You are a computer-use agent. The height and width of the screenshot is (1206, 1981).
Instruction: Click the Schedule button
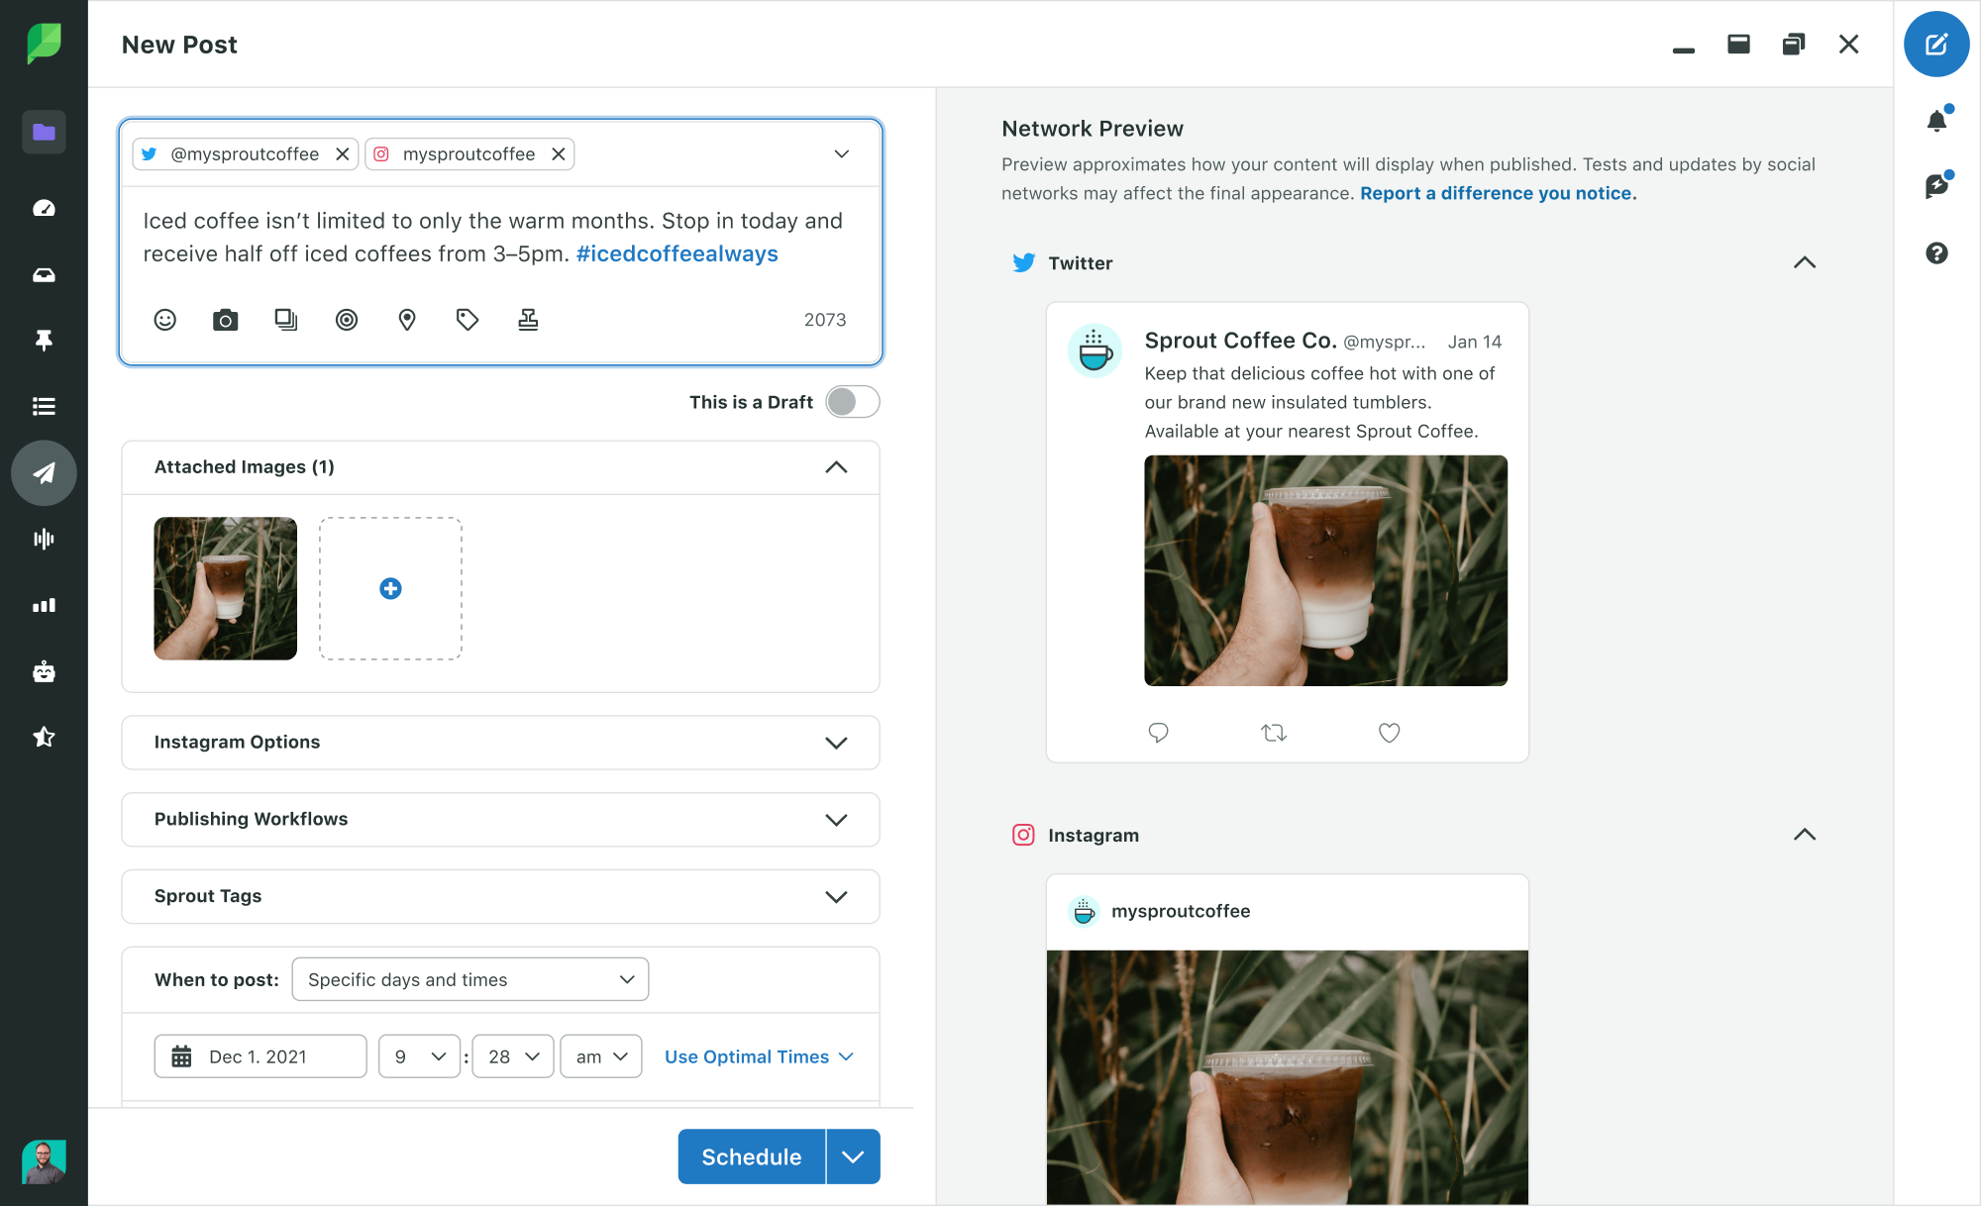(x=749, y=1156)
